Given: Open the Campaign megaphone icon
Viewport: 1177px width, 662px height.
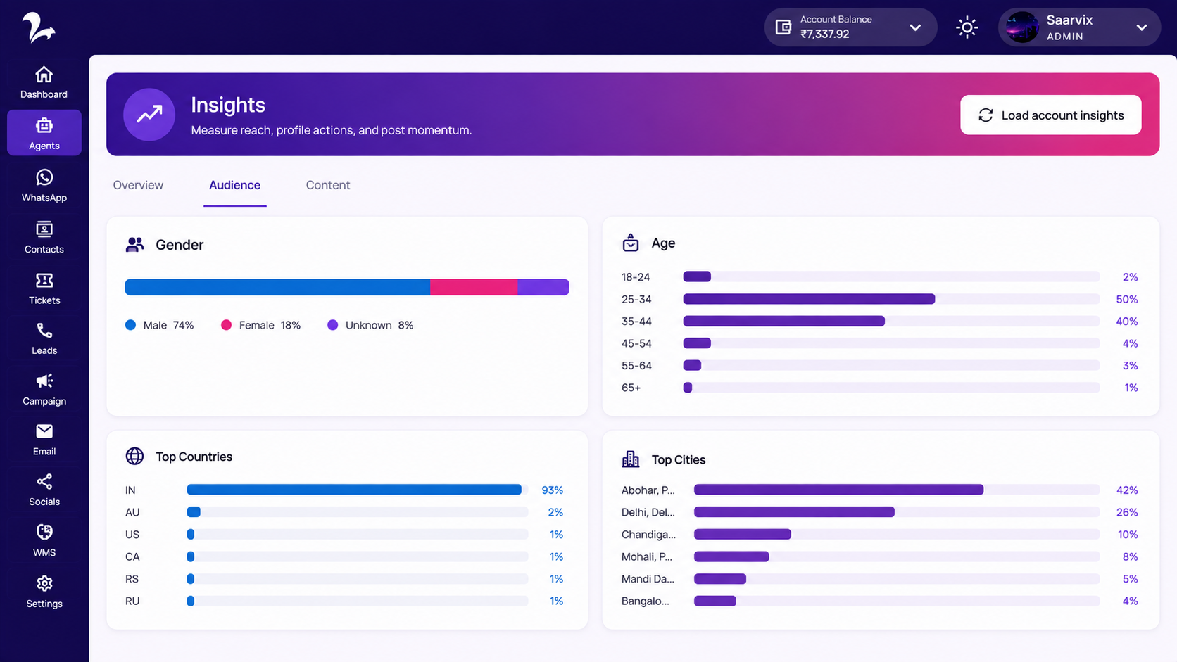Looking at the screenshot, I should (44, 381).
